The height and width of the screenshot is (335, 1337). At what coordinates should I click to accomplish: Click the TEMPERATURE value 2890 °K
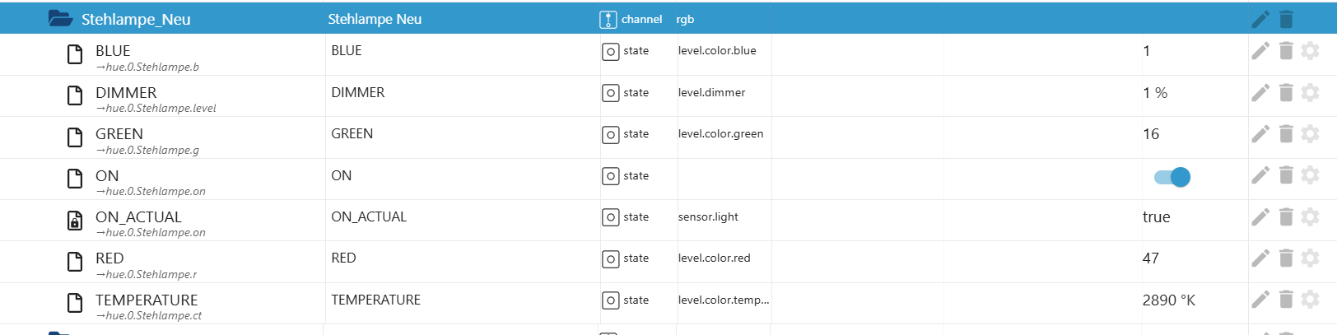[x=1169, y=300]
